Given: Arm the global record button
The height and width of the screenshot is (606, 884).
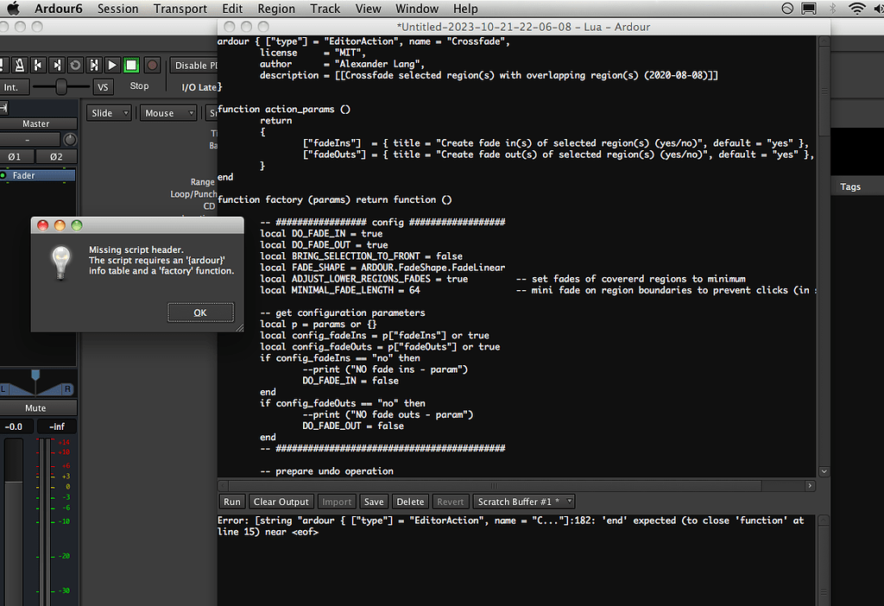Looking at the screenshot, I should [152, 65].
